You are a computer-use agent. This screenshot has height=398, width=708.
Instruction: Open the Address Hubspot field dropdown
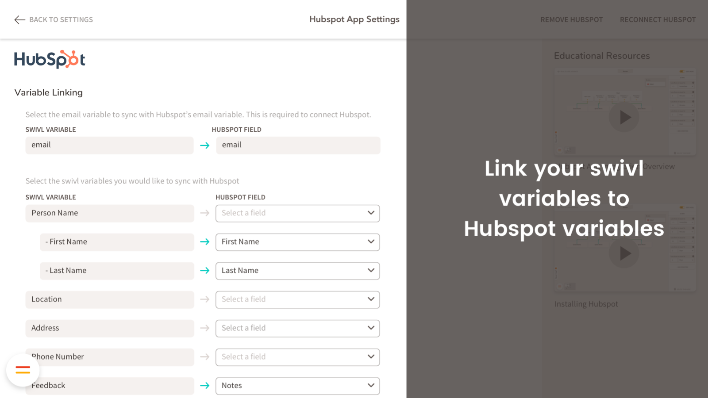[297, 328]
